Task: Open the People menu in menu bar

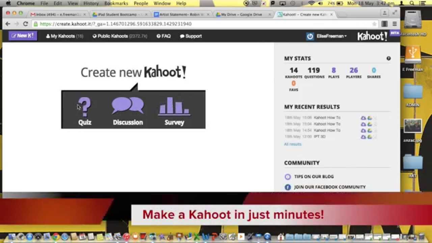Action: pyautogui.click(x=141, y=3)
